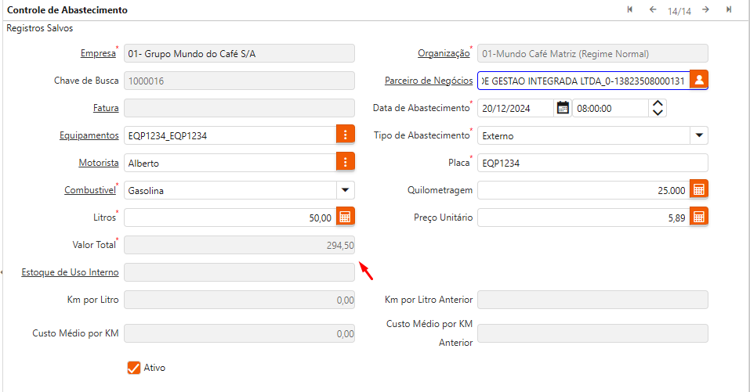Expand Tipo de Abastecimento dropdown
750x392 pixels.
pyautogui.click(x=699, y=135)
